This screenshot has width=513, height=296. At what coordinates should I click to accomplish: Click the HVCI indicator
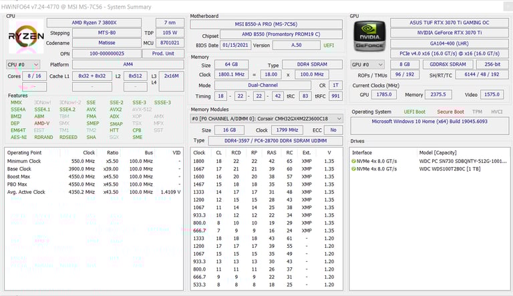click(x=497, y=112)
